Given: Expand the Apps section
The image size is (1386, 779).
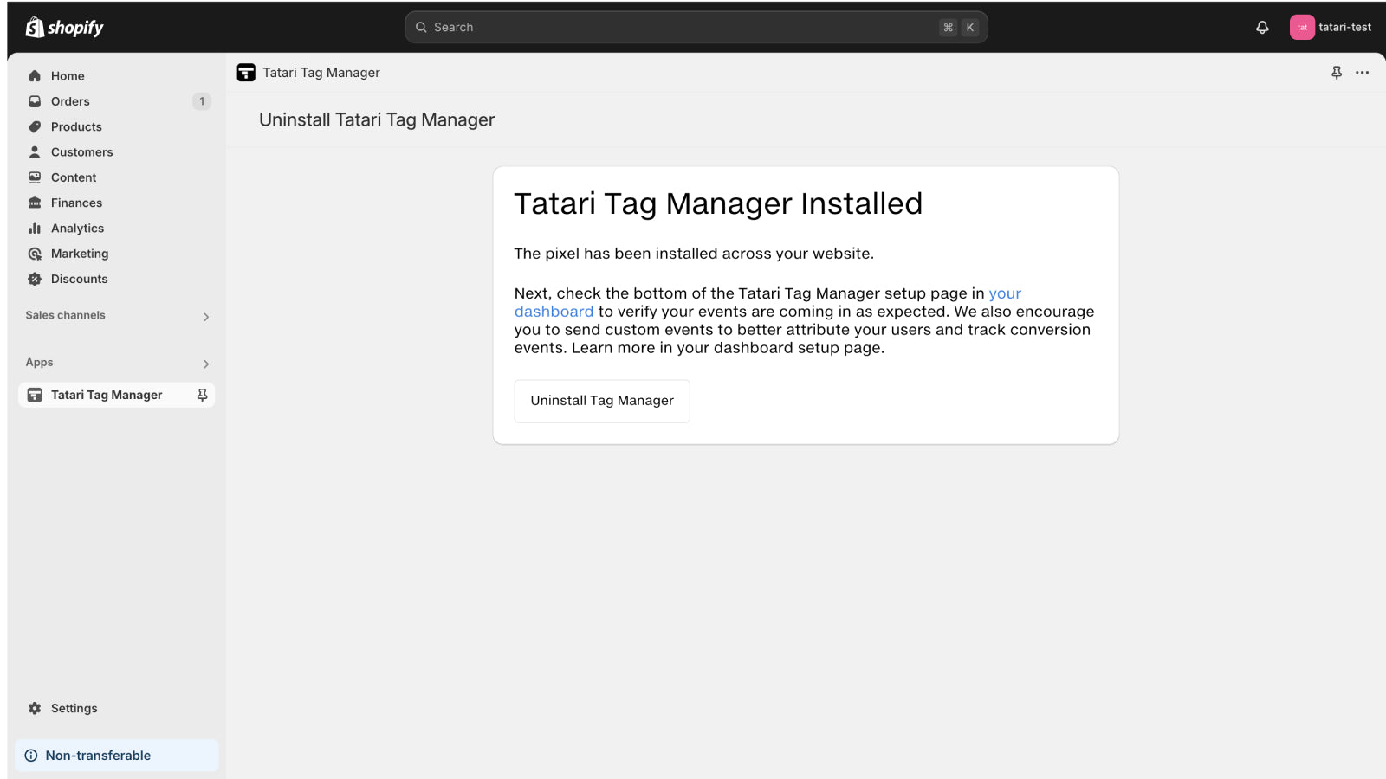Looking at the screenshot, I should pyautogui.click(x=206, y=364).
